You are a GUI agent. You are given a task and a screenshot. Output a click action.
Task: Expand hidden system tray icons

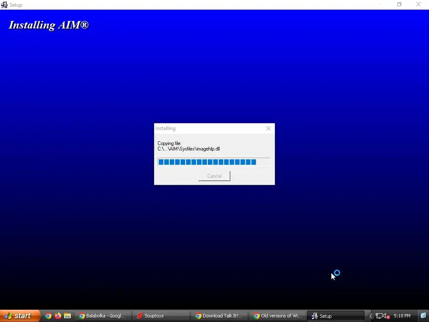coord(370,316)
